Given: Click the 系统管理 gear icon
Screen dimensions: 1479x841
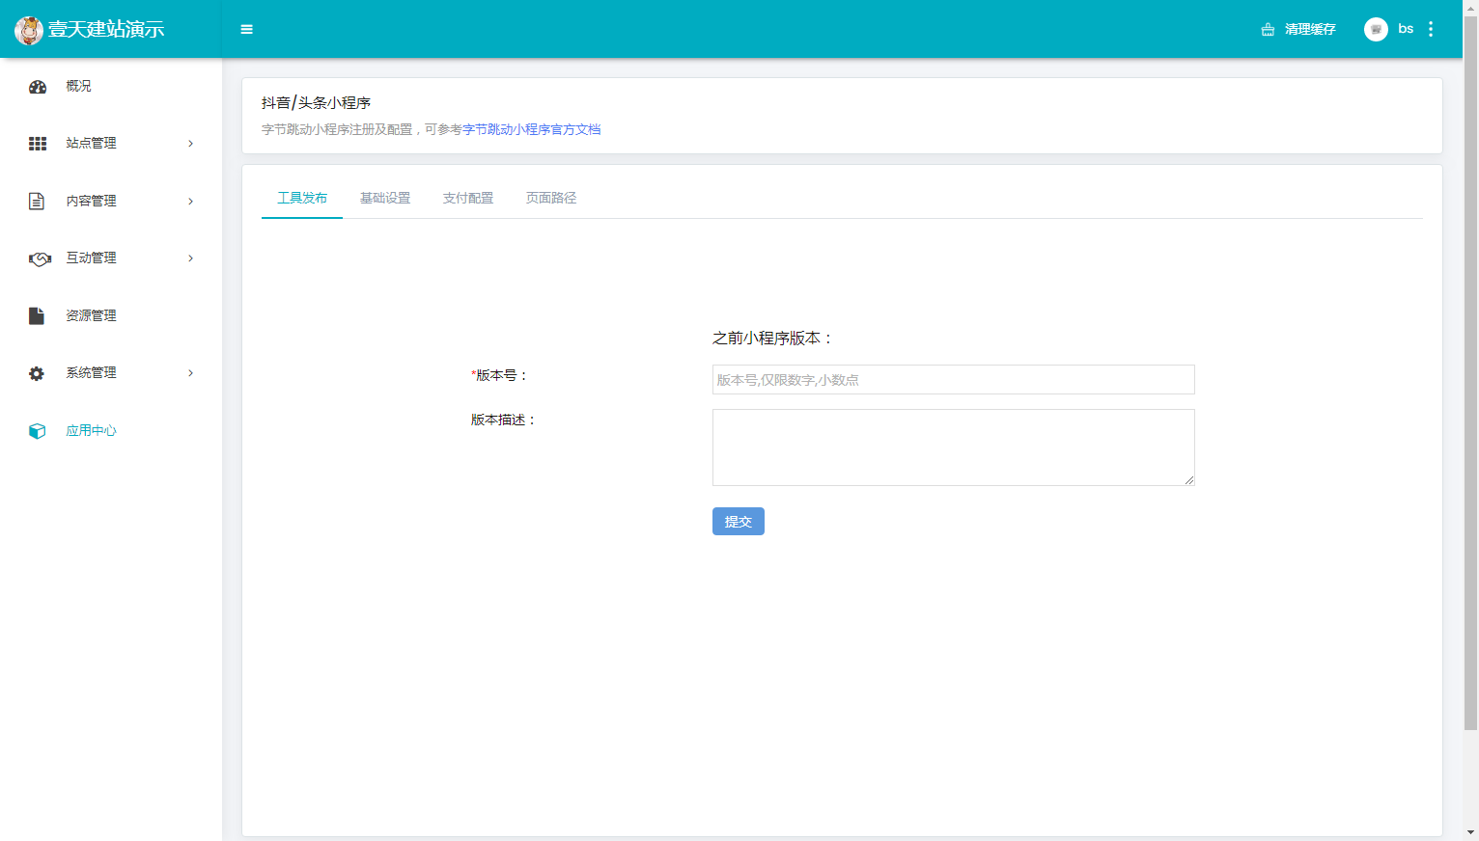Looking at the screenshot, I should (x=37, y=373).
